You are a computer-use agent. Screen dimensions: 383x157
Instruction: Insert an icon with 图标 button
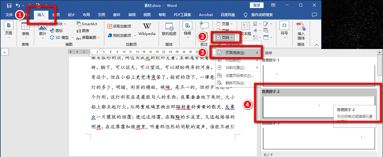tap(56, 31)
